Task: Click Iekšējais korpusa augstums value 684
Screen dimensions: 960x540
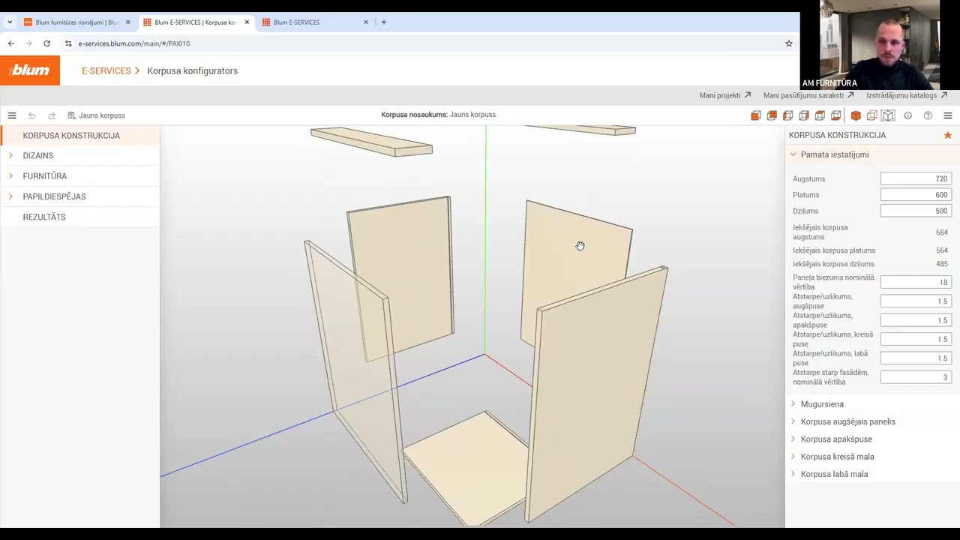Action: tap(942, 232)
